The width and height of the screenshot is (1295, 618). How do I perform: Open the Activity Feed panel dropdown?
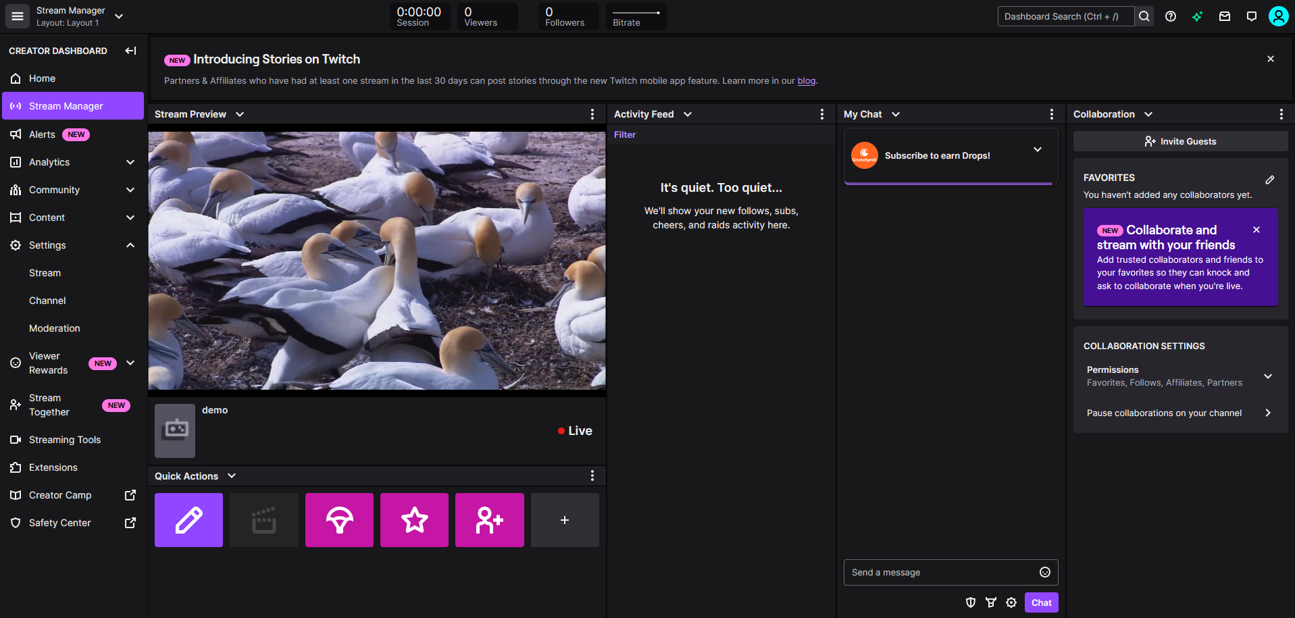pos(688,114)
